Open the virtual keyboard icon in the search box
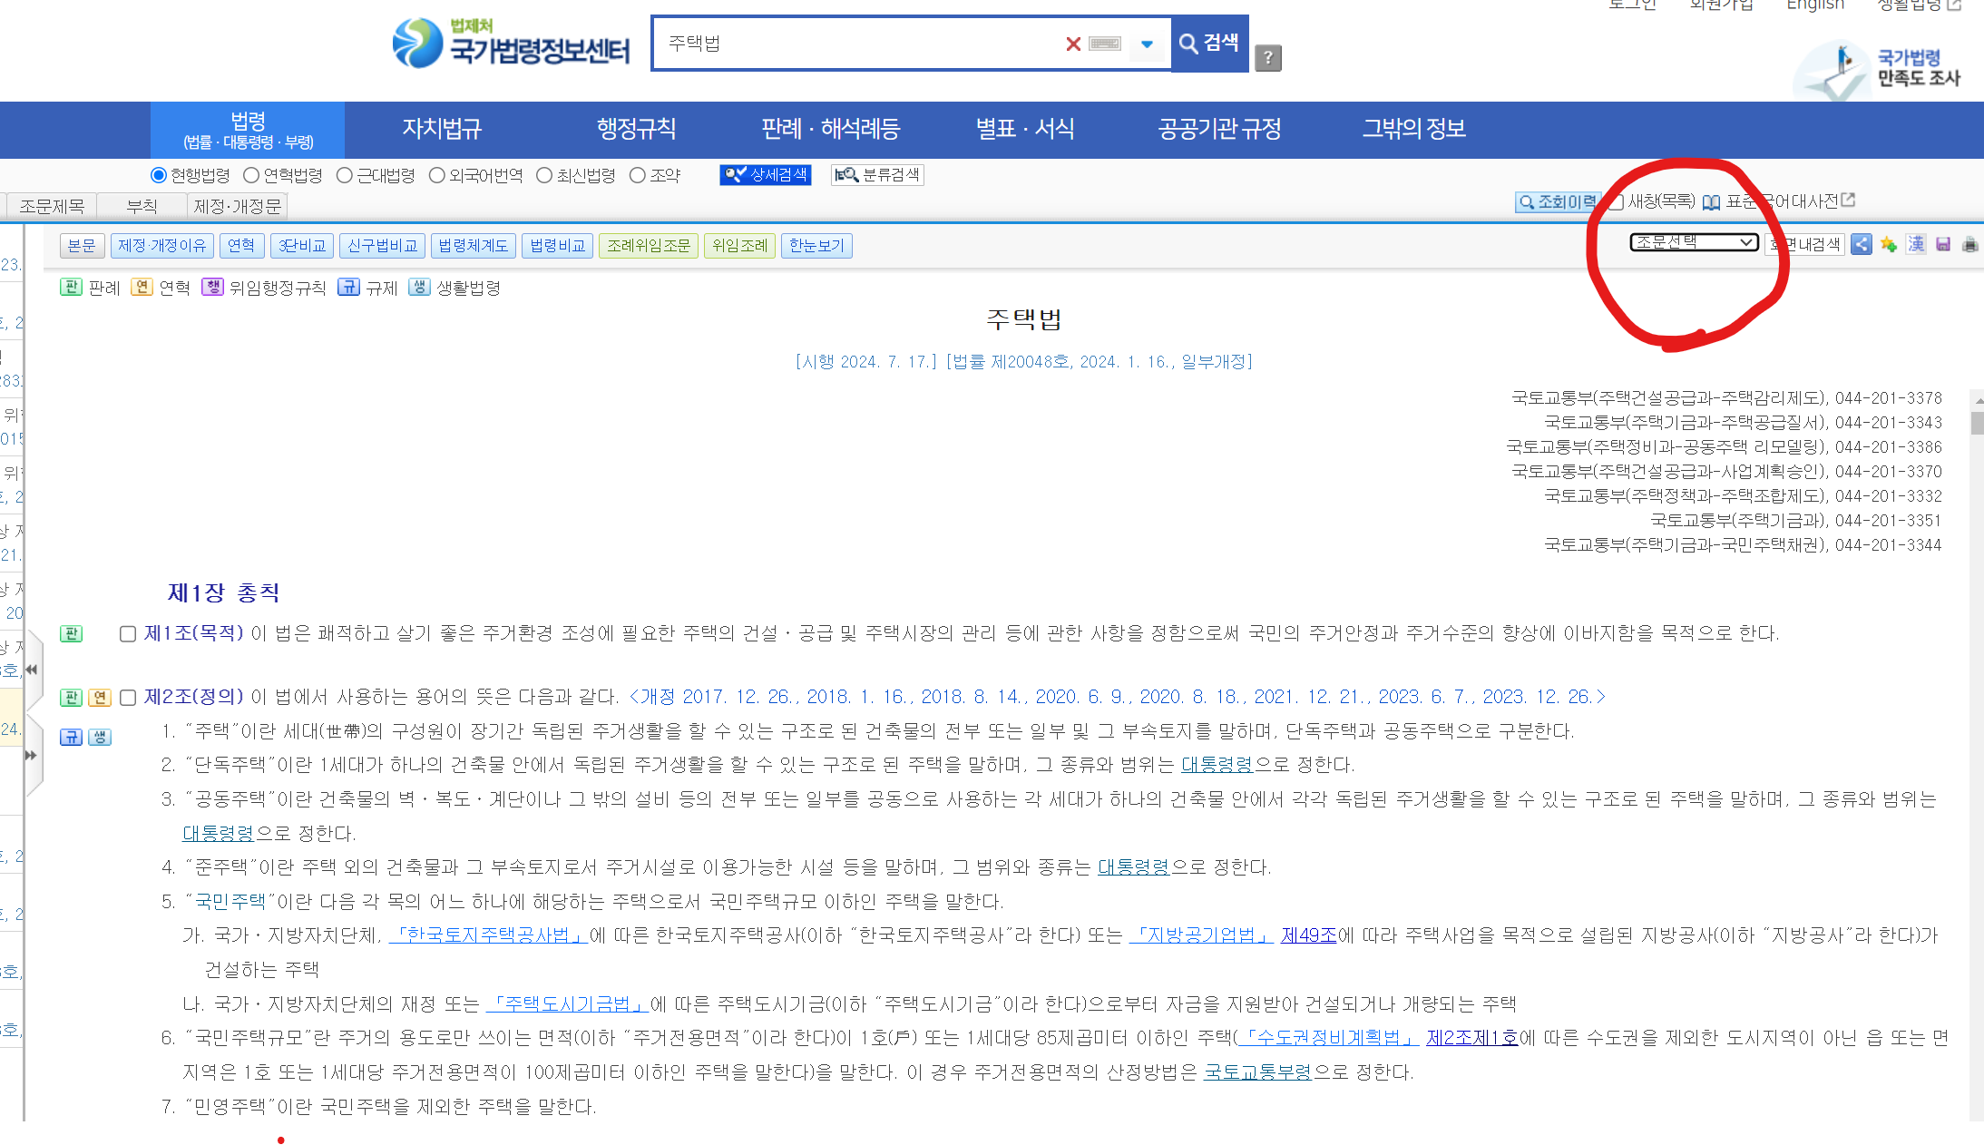 tap(1105, 44)
